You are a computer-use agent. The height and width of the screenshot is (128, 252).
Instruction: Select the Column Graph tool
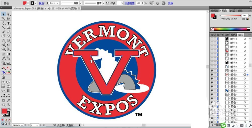tap(8, 63)
